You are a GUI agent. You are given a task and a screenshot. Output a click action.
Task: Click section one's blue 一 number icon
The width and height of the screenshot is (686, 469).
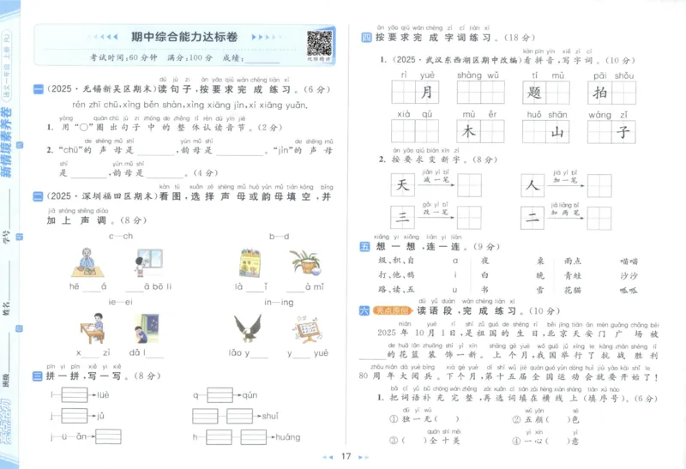tap(38, 90)
